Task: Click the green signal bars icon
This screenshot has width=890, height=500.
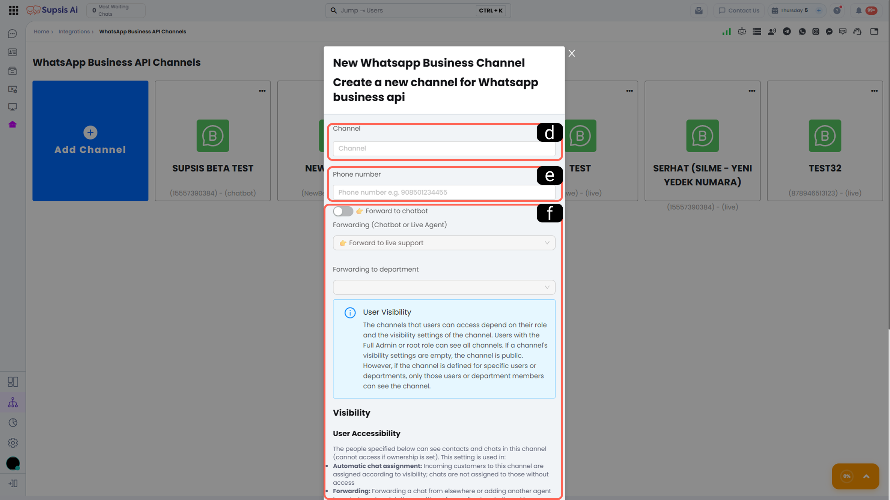Action: pos(726,32)
